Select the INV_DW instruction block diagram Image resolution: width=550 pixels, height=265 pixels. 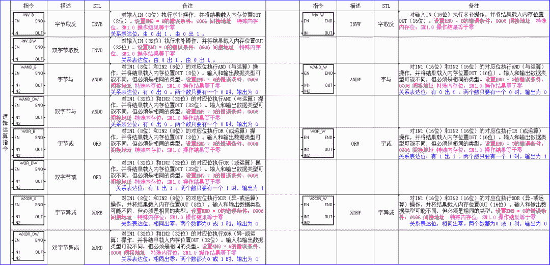pos(29,50)
